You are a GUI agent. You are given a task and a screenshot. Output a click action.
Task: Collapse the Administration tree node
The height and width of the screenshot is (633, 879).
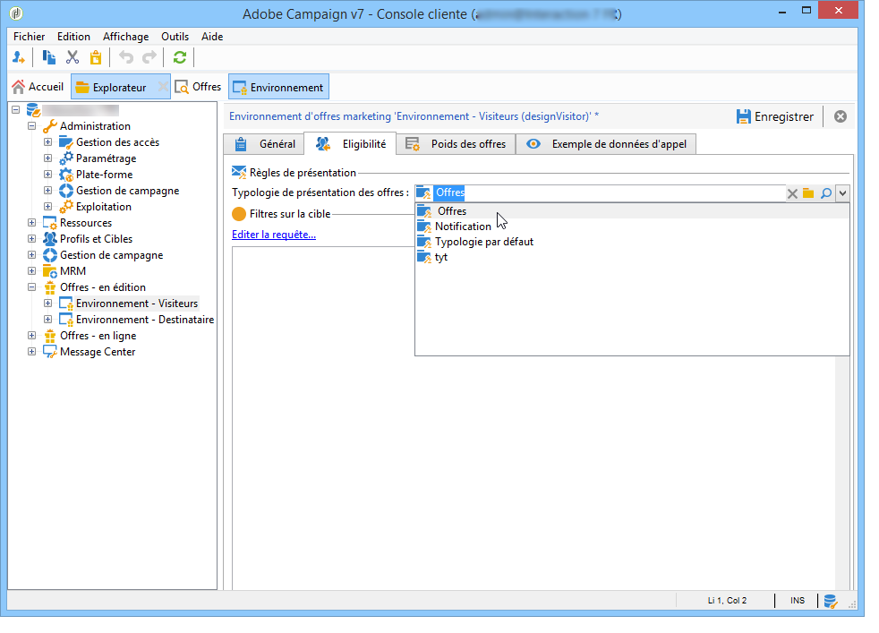coord(32,126)
